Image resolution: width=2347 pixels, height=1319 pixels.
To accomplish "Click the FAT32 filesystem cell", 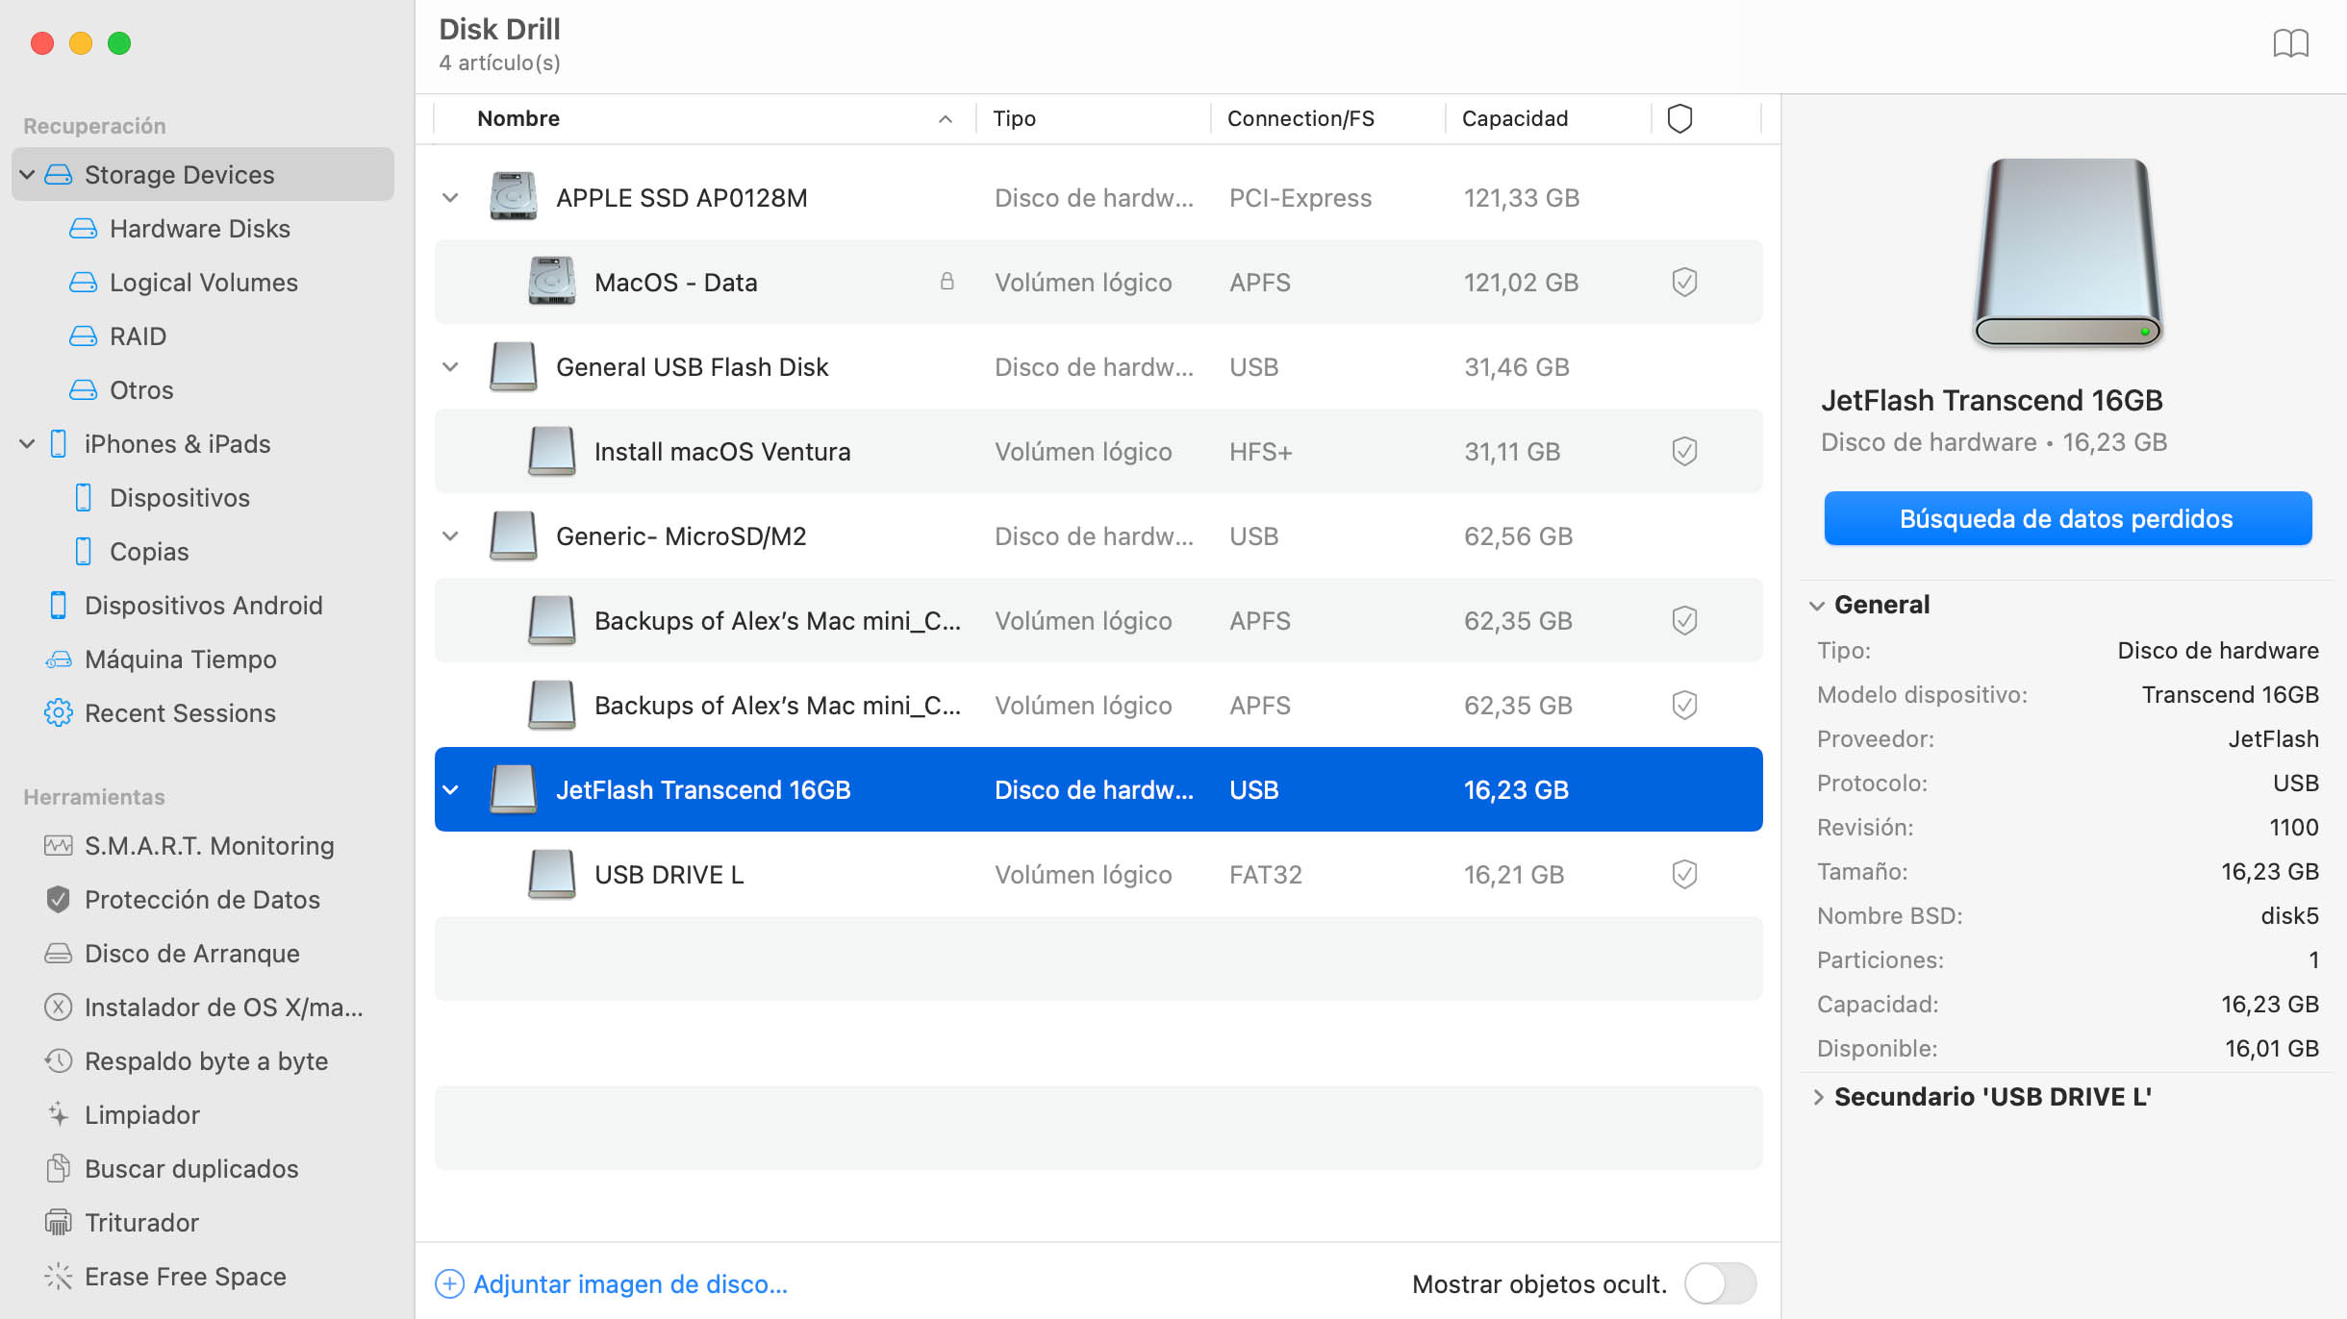I will [1265, 874].
